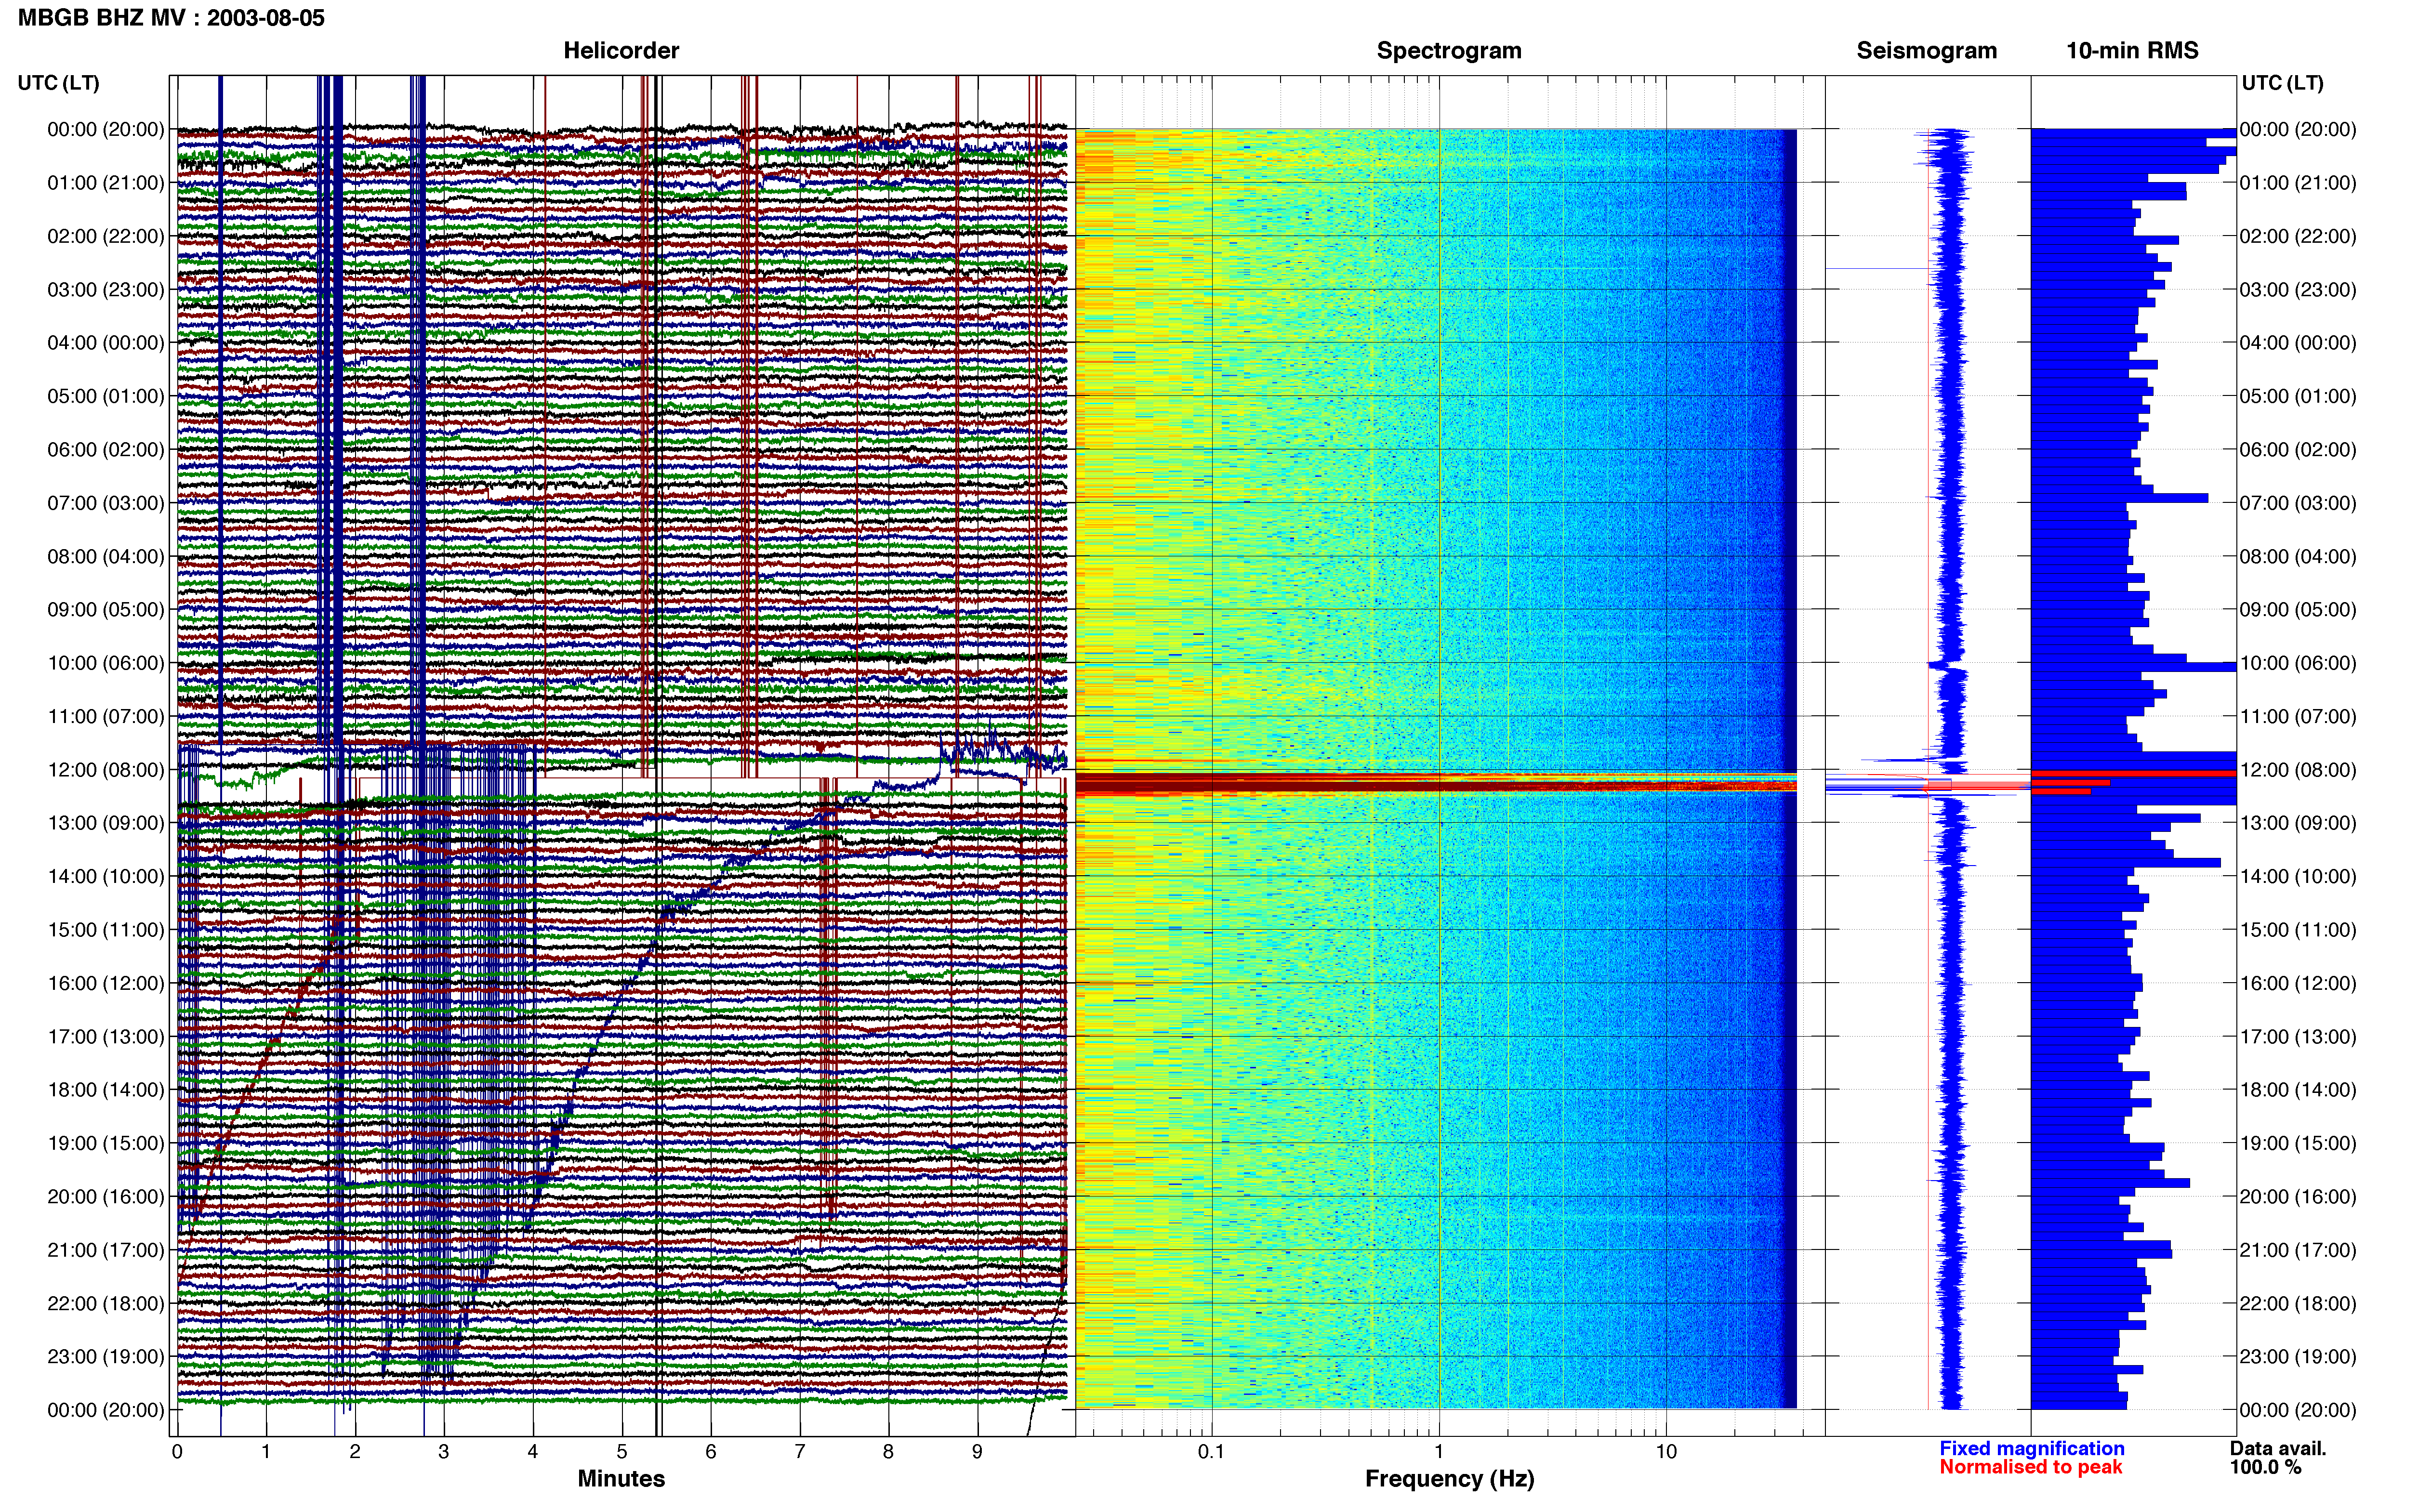Viewport: 2418px width, 1512px height.
Task: Select the Spectrogram panel heading
Action: pos(1449,51)
